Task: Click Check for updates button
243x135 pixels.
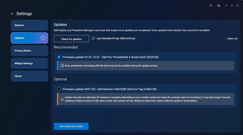Action: [72, 39]
